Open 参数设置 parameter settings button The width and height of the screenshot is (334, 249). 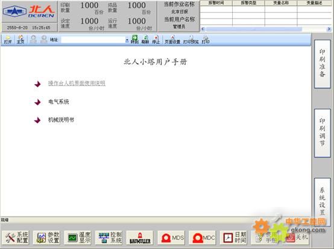[47, 238]
